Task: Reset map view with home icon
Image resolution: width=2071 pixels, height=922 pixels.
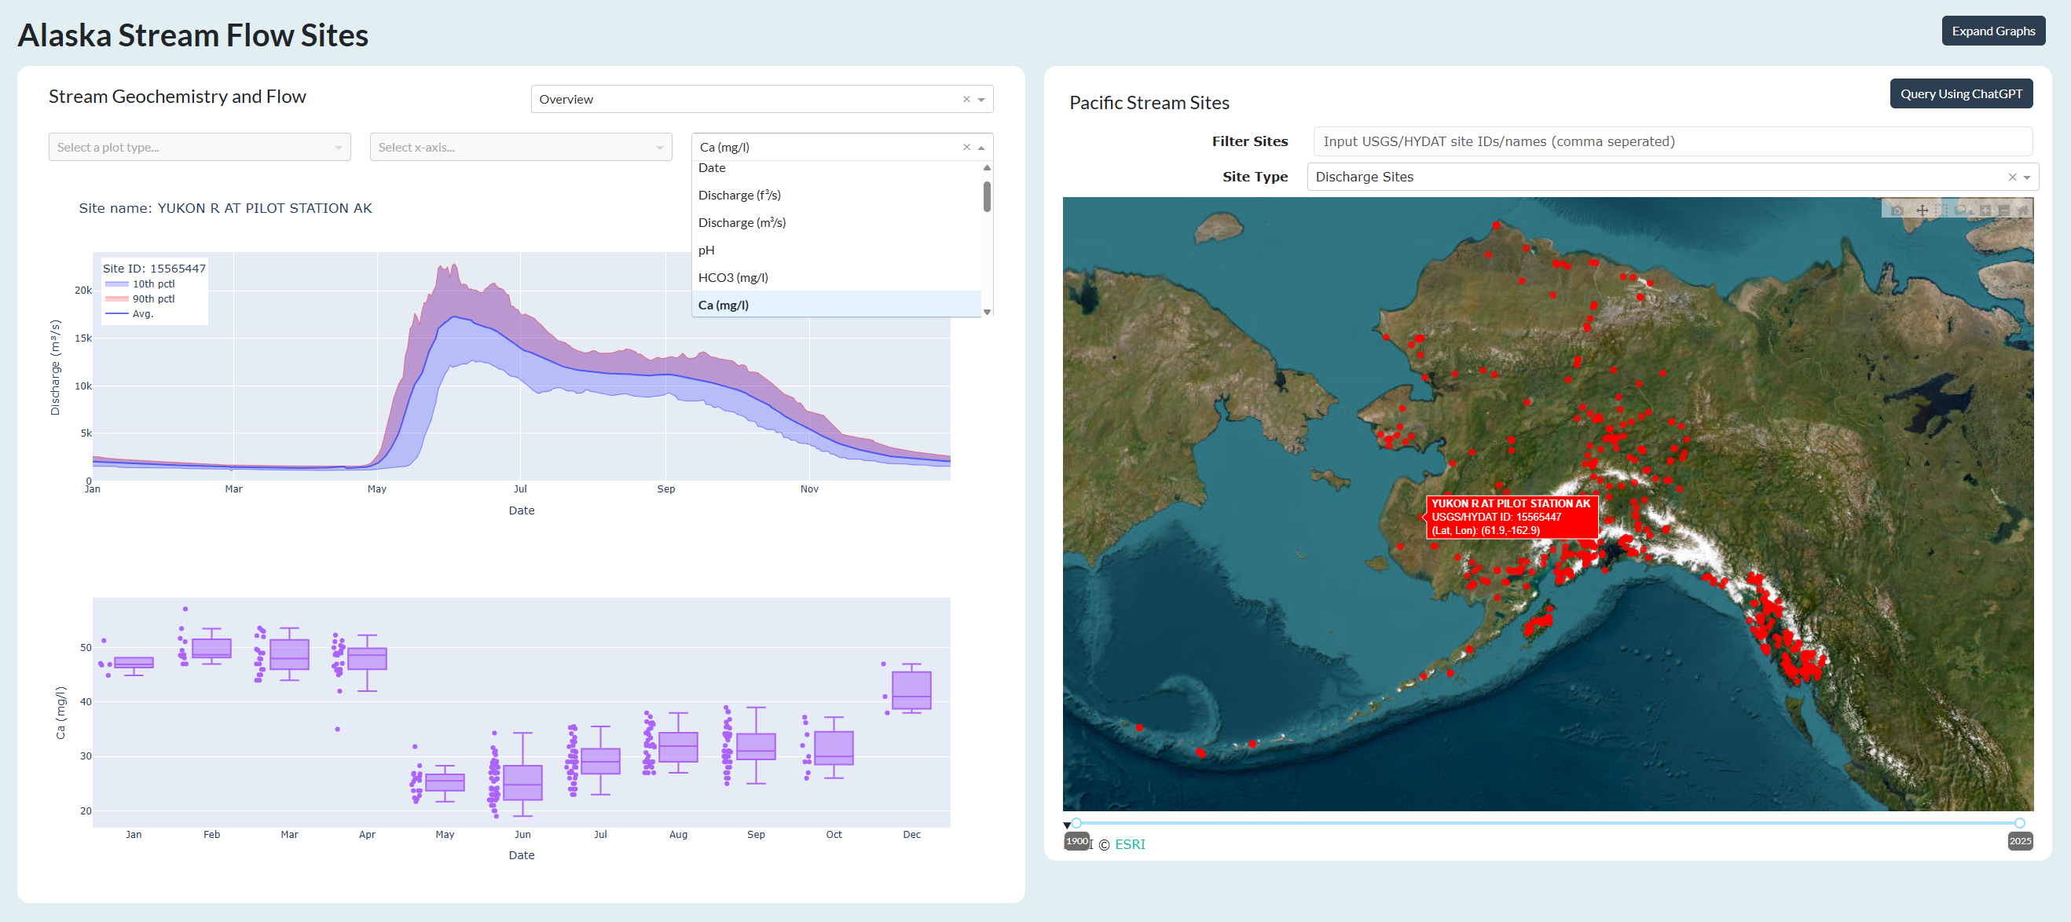Action: coord(2024,210)
